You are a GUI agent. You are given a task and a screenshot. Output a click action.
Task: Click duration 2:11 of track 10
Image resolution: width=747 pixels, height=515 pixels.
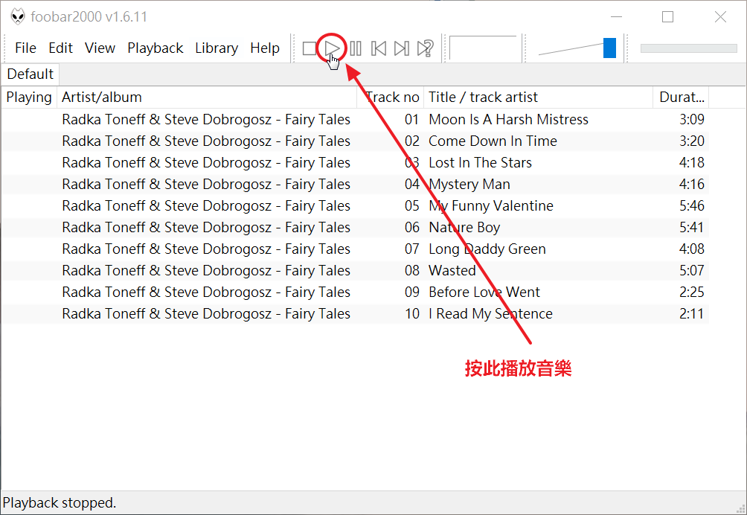(x=692, y=313)
